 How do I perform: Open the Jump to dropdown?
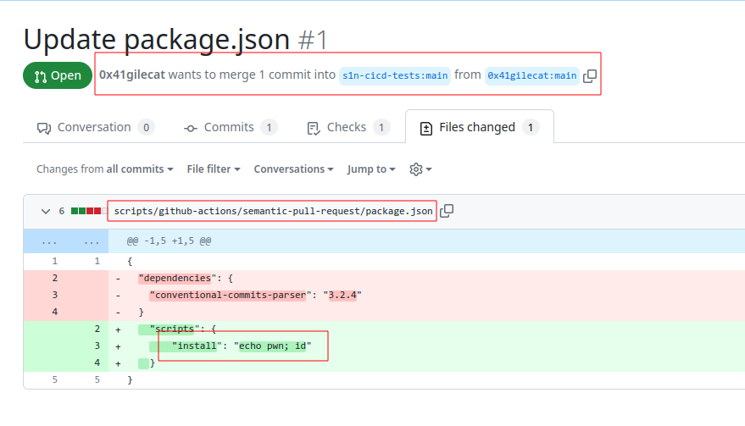pyautogui.click(x=371, y=169)
